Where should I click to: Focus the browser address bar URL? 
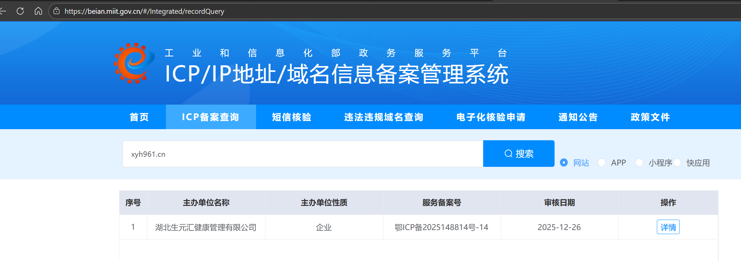coord(144,11)
